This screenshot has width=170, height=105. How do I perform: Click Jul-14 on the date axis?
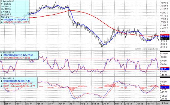click(x=72, y=103)
